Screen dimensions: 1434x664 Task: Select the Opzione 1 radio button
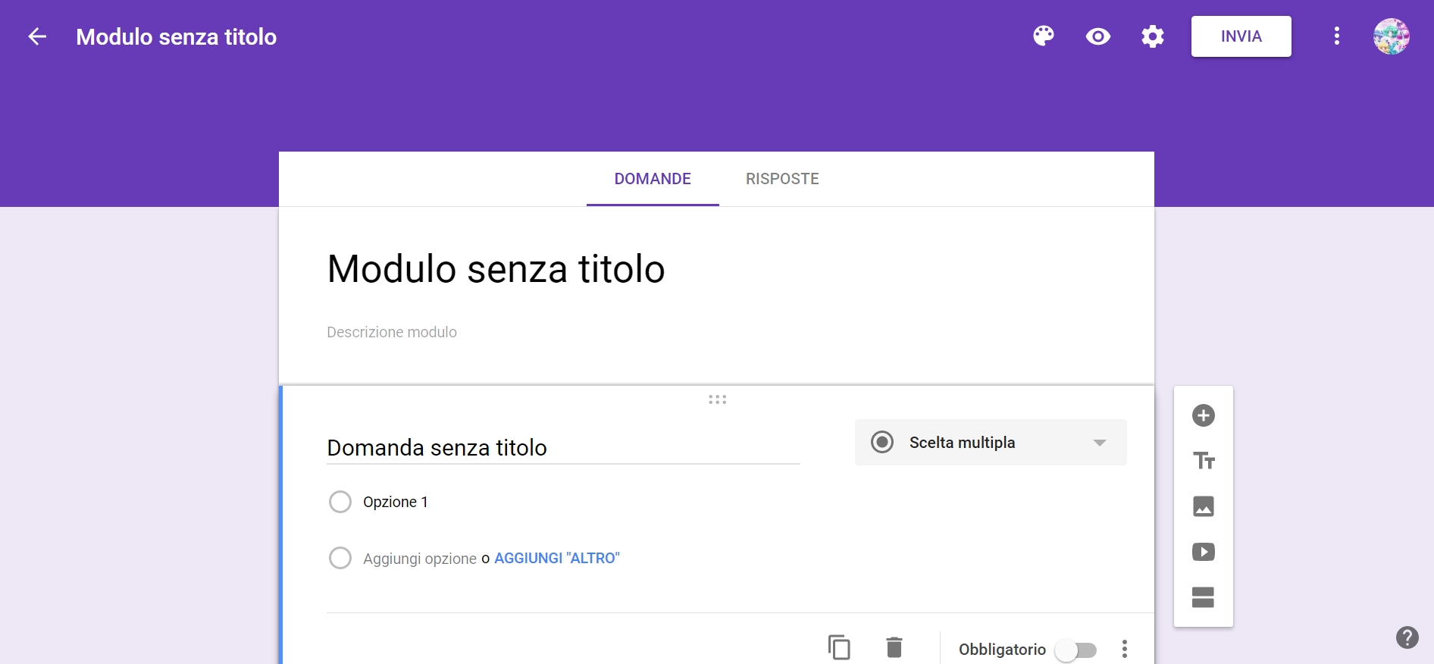pyautogui.click(x=340, y=502)
